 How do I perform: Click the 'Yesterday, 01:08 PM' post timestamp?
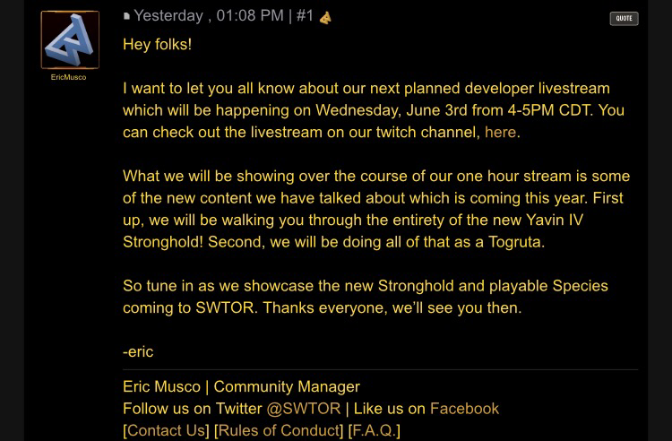[208, 16]
